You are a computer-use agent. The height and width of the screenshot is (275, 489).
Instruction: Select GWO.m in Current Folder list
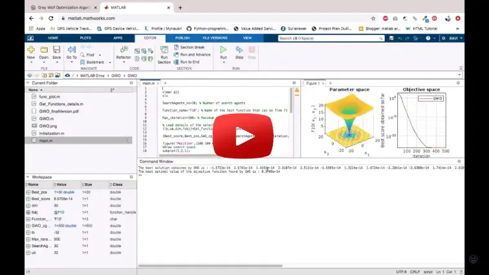[46, 118]
